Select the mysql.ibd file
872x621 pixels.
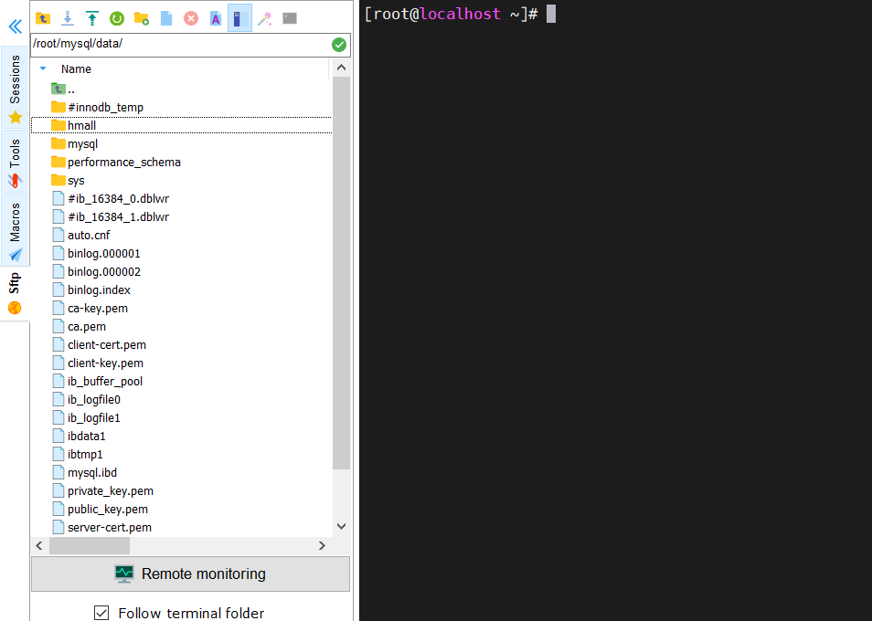click(x=84, y=473)
